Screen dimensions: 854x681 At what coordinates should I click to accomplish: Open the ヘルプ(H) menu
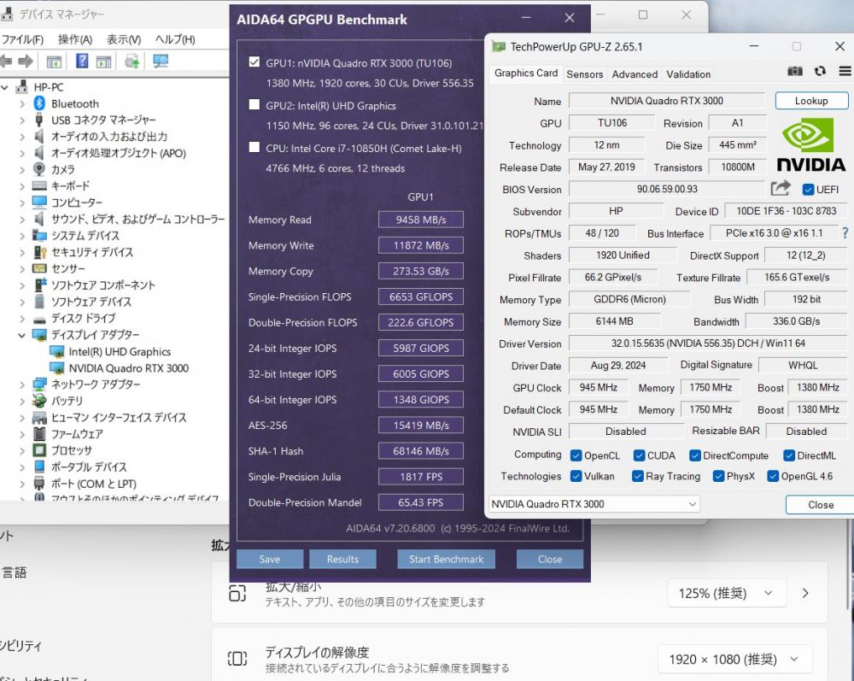tap(175, 39)
